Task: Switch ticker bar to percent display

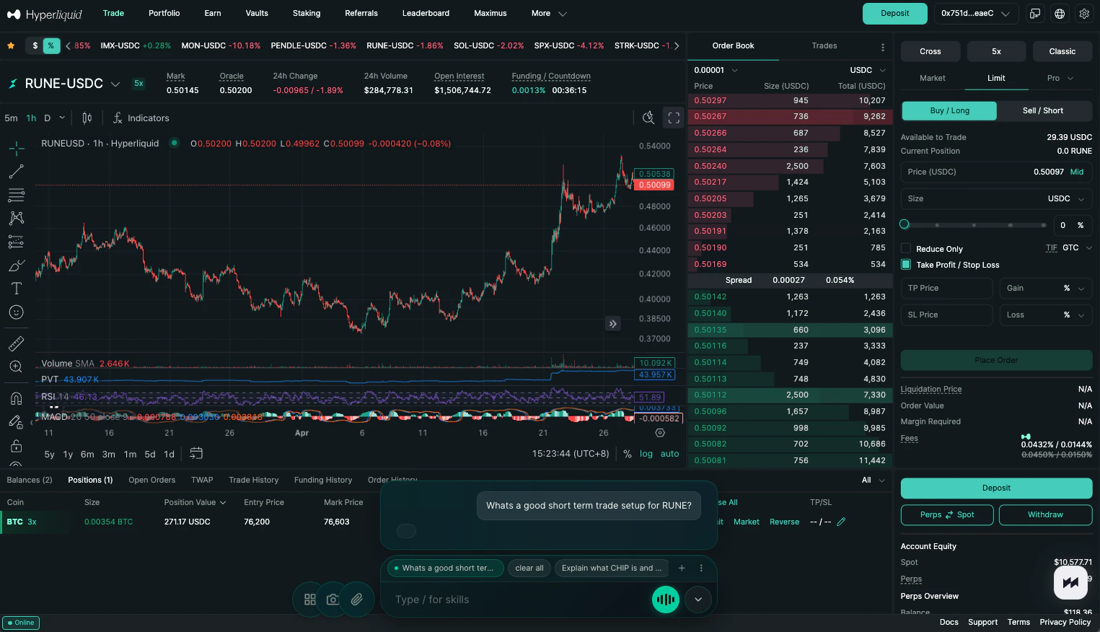Action: tap(50, 45)
